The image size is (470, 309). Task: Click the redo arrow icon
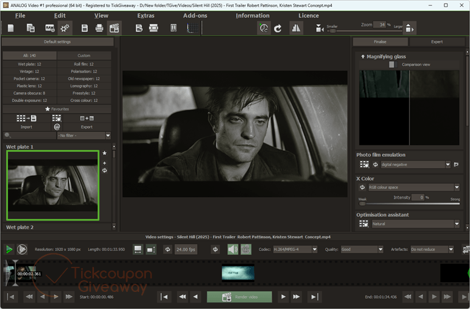(x=278, y=28)
